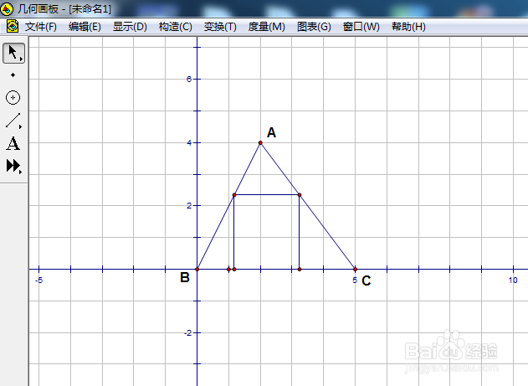Select the rectangle's top-right corner point
The height and width of the screenshot is (386, 528).
point(300,195)
